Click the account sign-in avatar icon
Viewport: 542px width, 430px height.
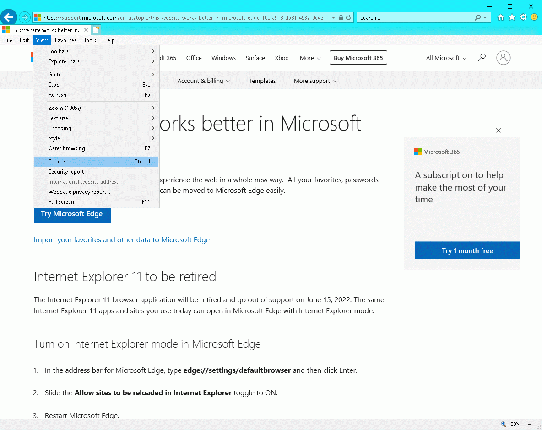[x=503, y=58]
